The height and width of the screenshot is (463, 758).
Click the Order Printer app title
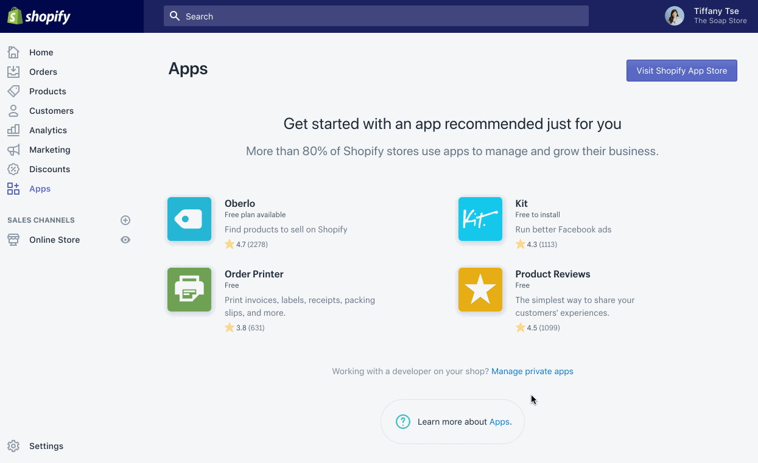(254, 274)
